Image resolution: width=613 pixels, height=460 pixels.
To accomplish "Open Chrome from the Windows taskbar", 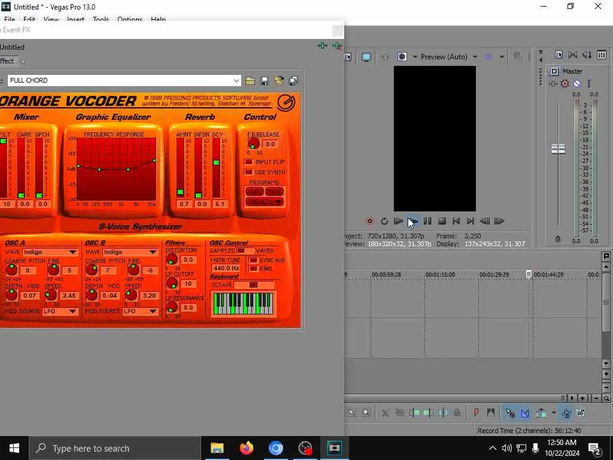I will coord(275,448).
